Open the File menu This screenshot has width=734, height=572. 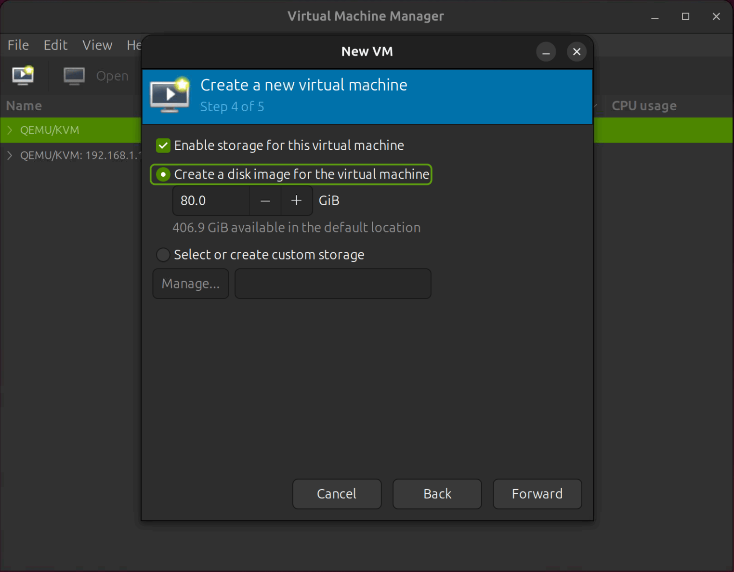tap(18, 45)
